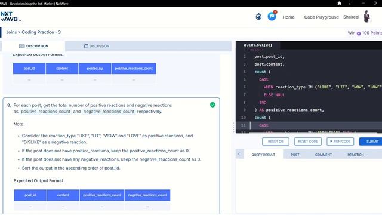Click the negative_reactions_count column header
The height and width of the screenshot is (215, 382).
click(147, 195)
